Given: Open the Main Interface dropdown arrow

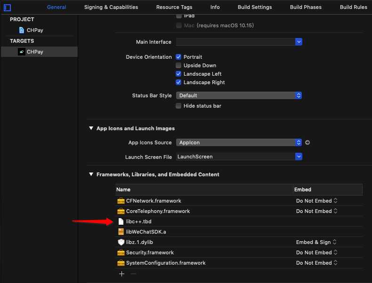Looking at the screenshot, I should coord(299,42).
